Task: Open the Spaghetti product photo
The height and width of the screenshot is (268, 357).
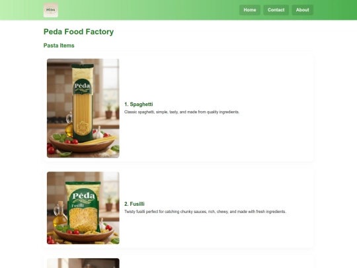Action: click(x=83, y=109)
